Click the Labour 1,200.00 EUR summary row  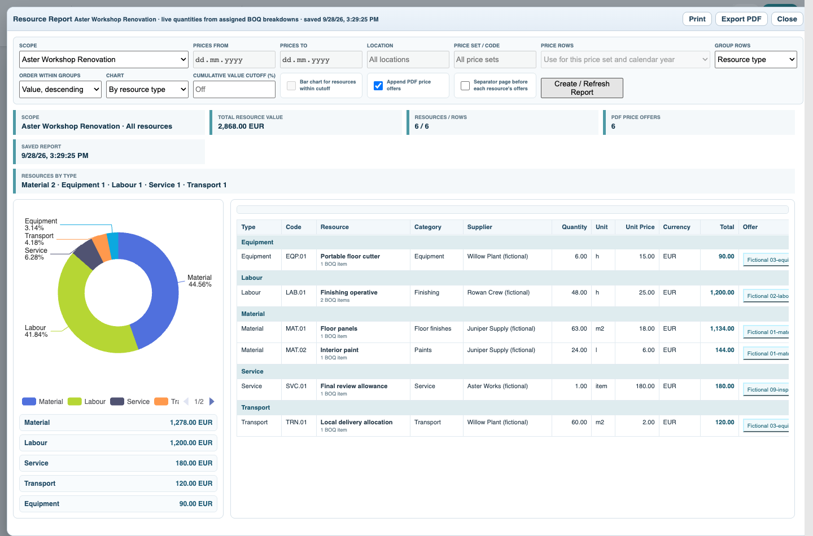[x=118, y=443]
